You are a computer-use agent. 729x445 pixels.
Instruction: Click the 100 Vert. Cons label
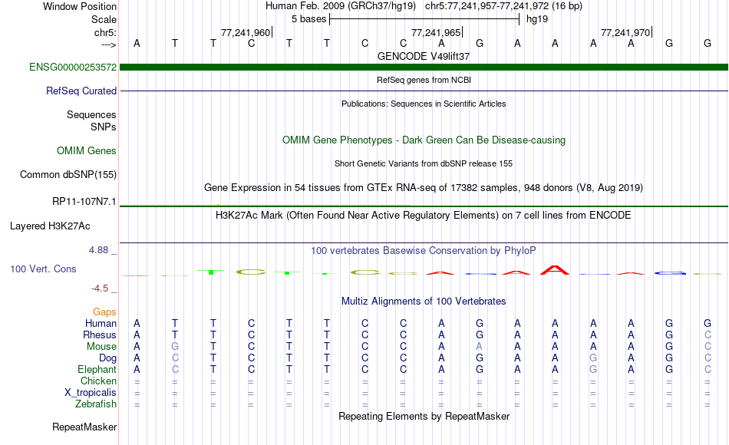(43, 269)
